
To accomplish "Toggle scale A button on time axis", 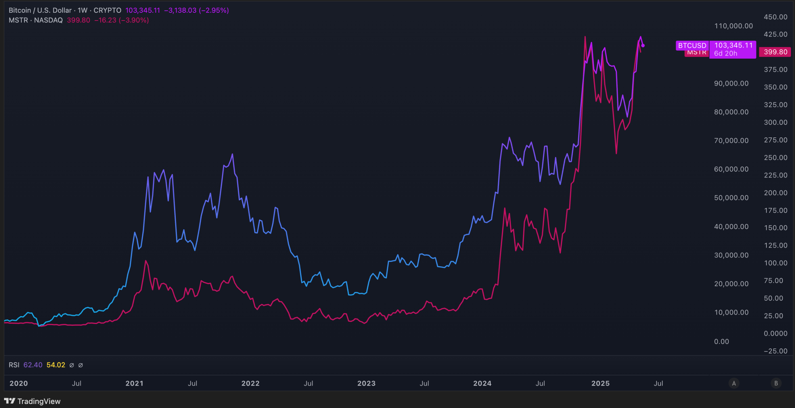I will 734,383.
